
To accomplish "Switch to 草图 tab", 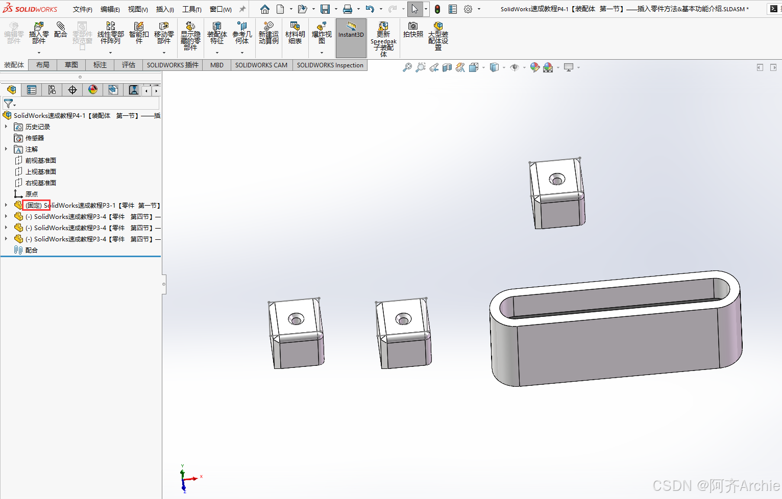I will click(71, 65).
